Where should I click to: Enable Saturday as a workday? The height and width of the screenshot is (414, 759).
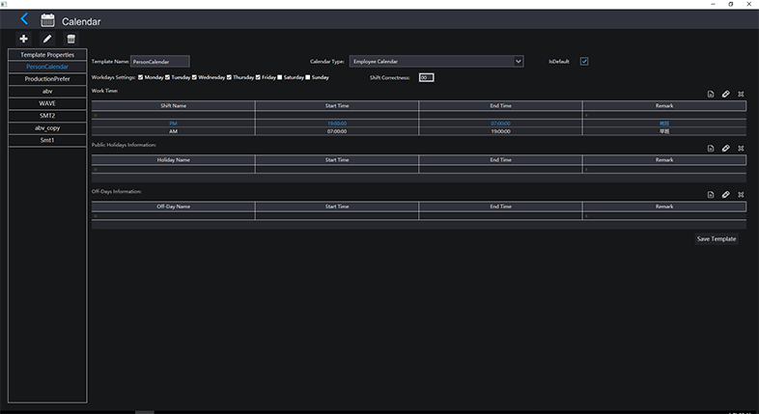(280, 77)
